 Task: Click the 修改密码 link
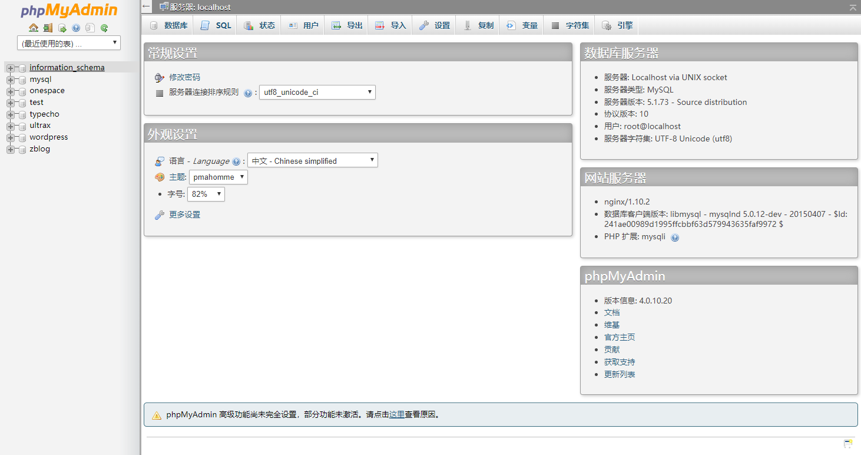[x=184, y=77]
